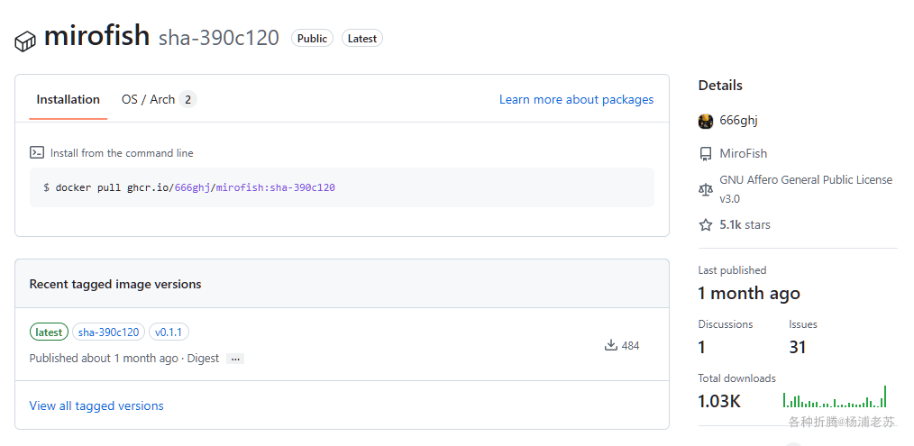This screenshot has width=914, height=446.
Task: Switch to the Installation tab
Action: tap(68, 99)
